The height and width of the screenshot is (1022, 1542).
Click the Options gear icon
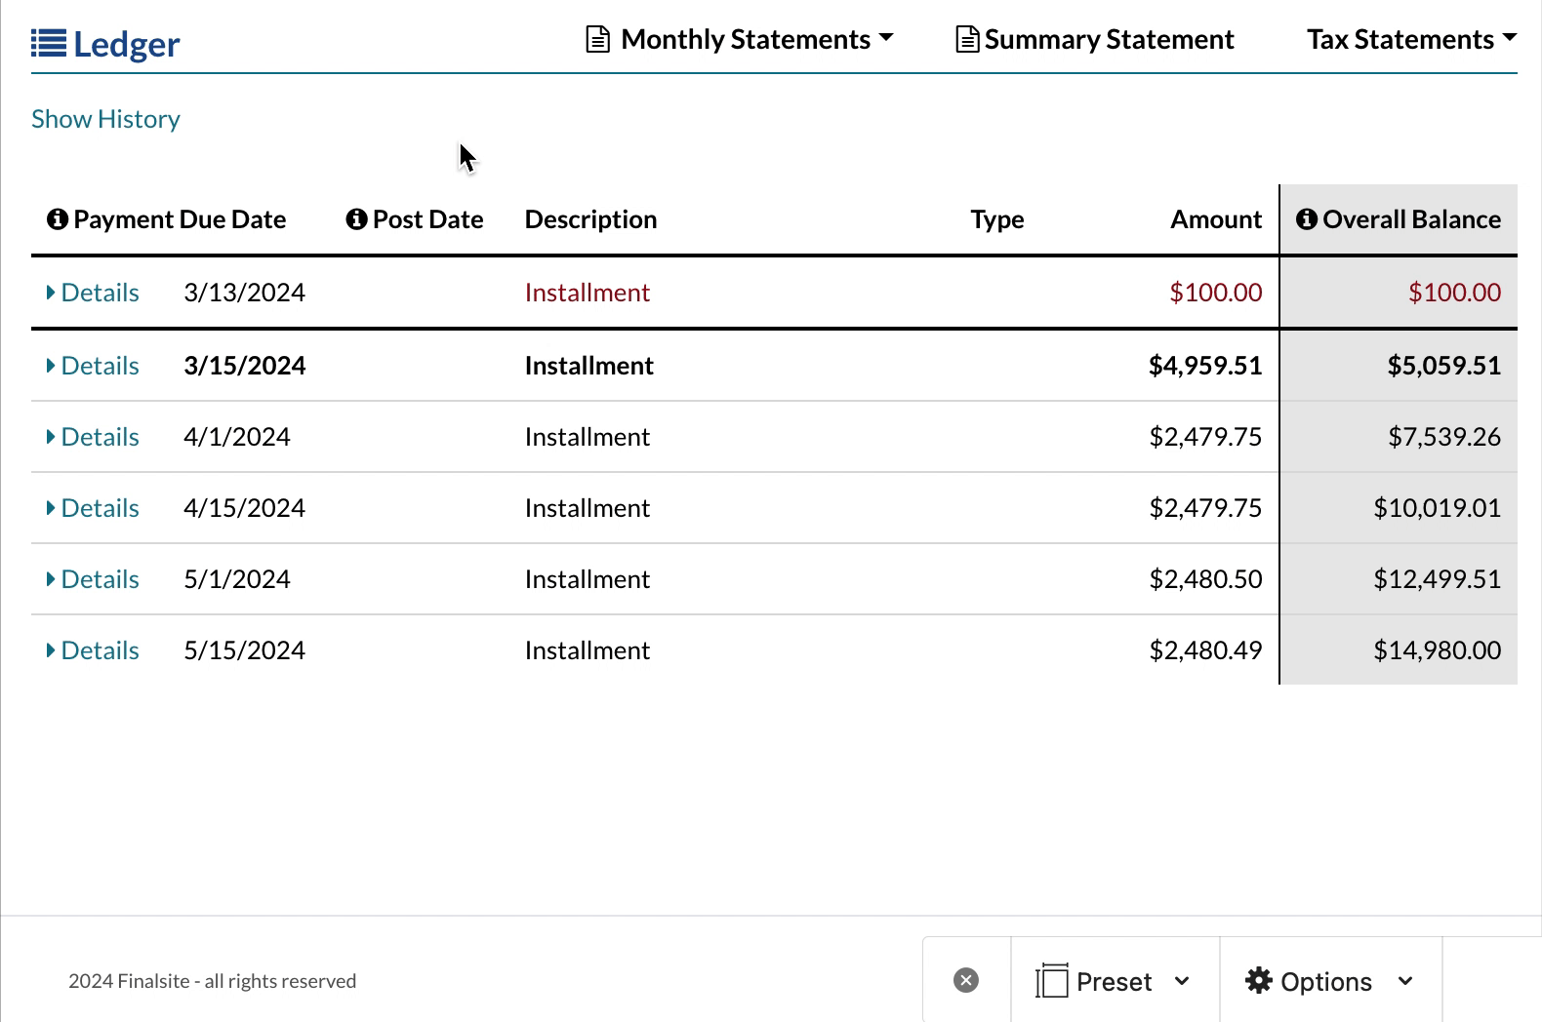[x=1258, y=980]
